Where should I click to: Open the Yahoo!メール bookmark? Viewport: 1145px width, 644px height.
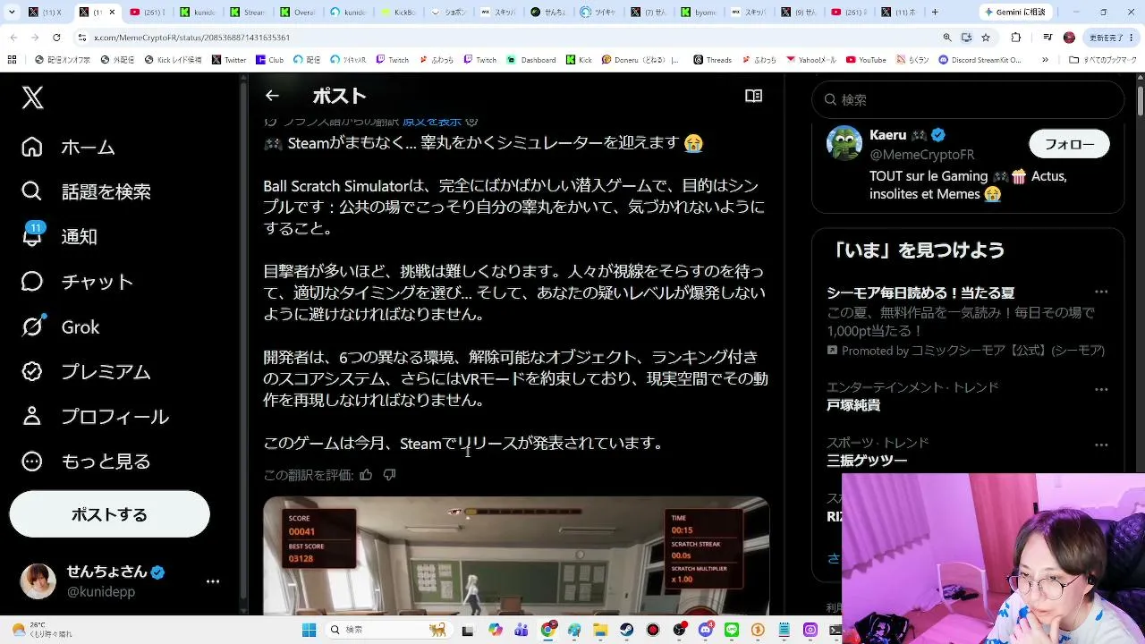[x=811, y=60]
